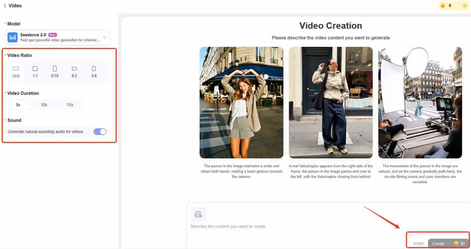The image size is (471, 249).
Task: Click the heart gesture example description text
Action: 242,171
